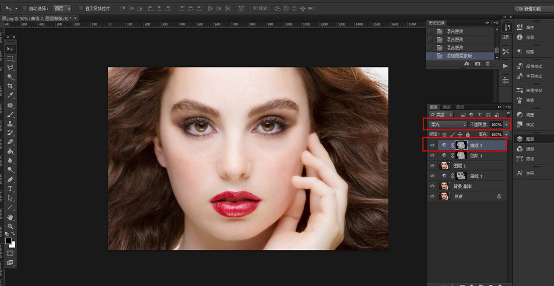Hide the 色阶 1 layer
The image size is (554, 286).
click(x=432, y=156)
